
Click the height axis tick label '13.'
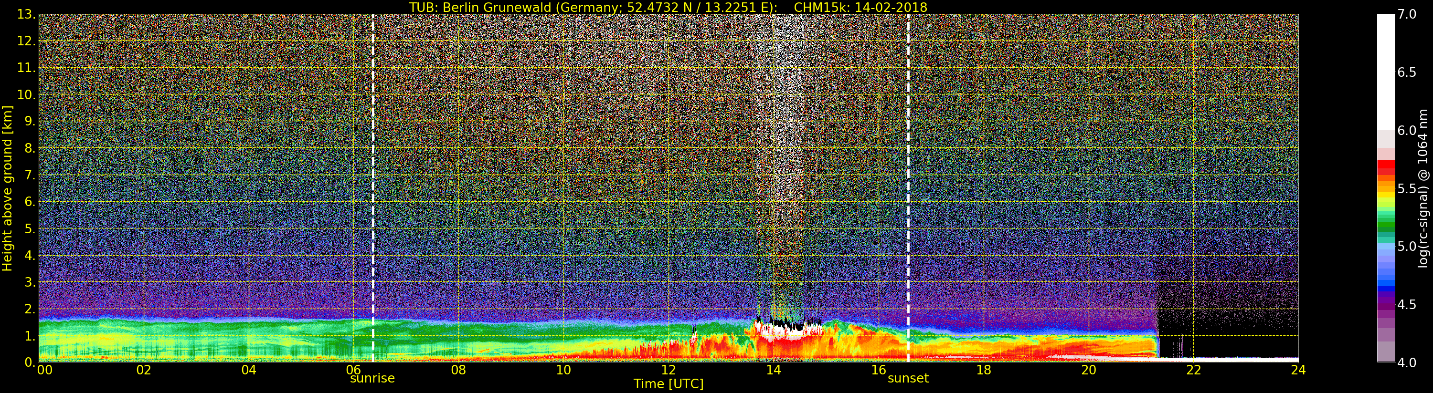[x=26, y=14]
